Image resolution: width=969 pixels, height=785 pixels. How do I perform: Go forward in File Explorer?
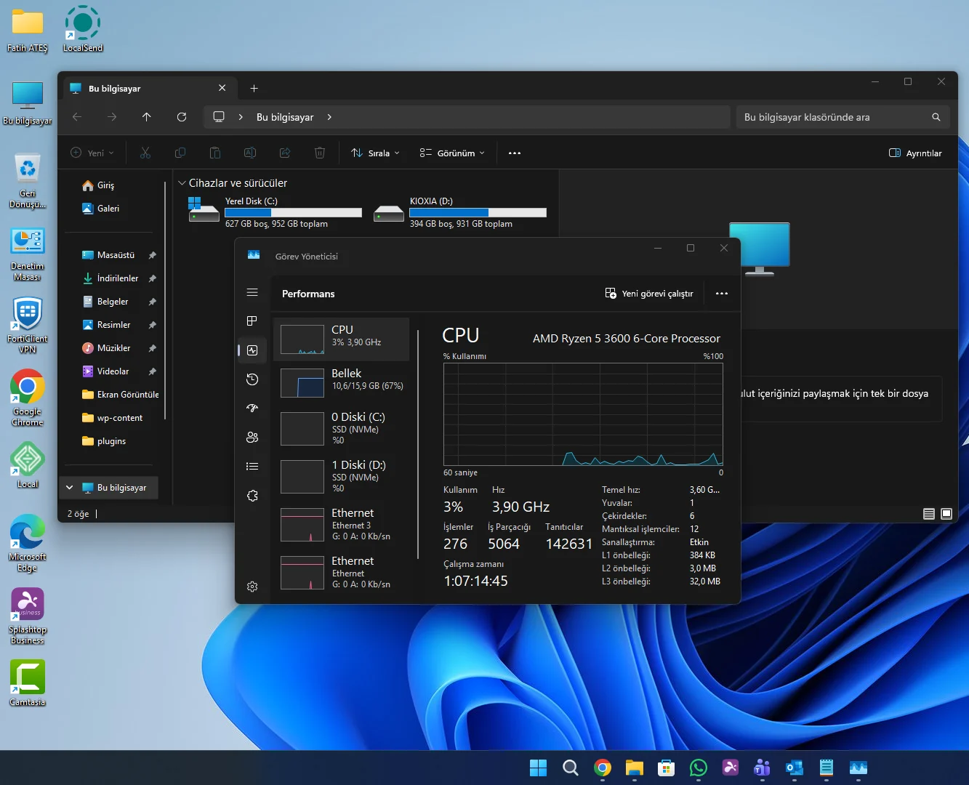(111, 117)
